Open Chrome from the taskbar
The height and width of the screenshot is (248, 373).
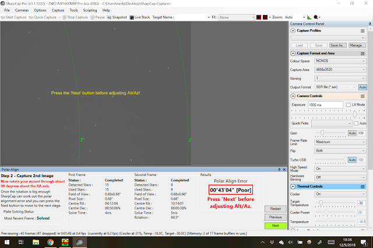tap(50, 242)
